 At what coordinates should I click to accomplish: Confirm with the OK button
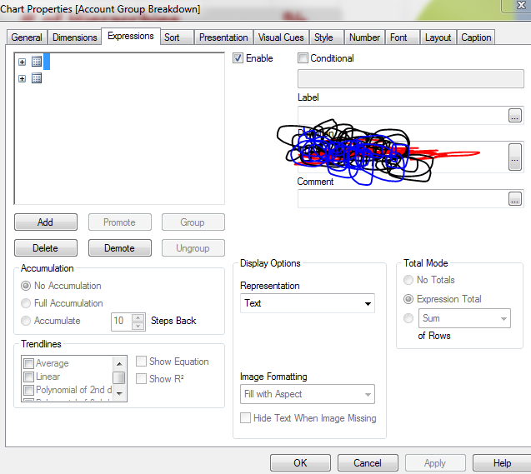(x=300, y=463)
